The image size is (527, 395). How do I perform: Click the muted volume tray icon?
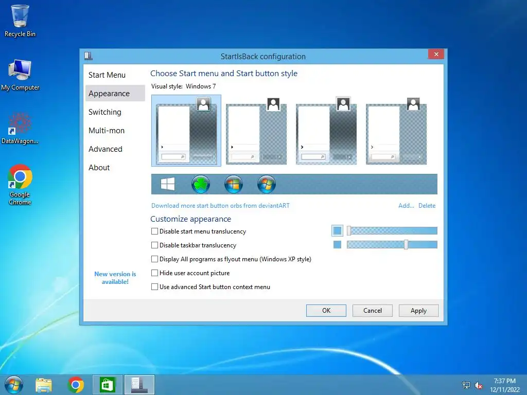coord(478,385)
